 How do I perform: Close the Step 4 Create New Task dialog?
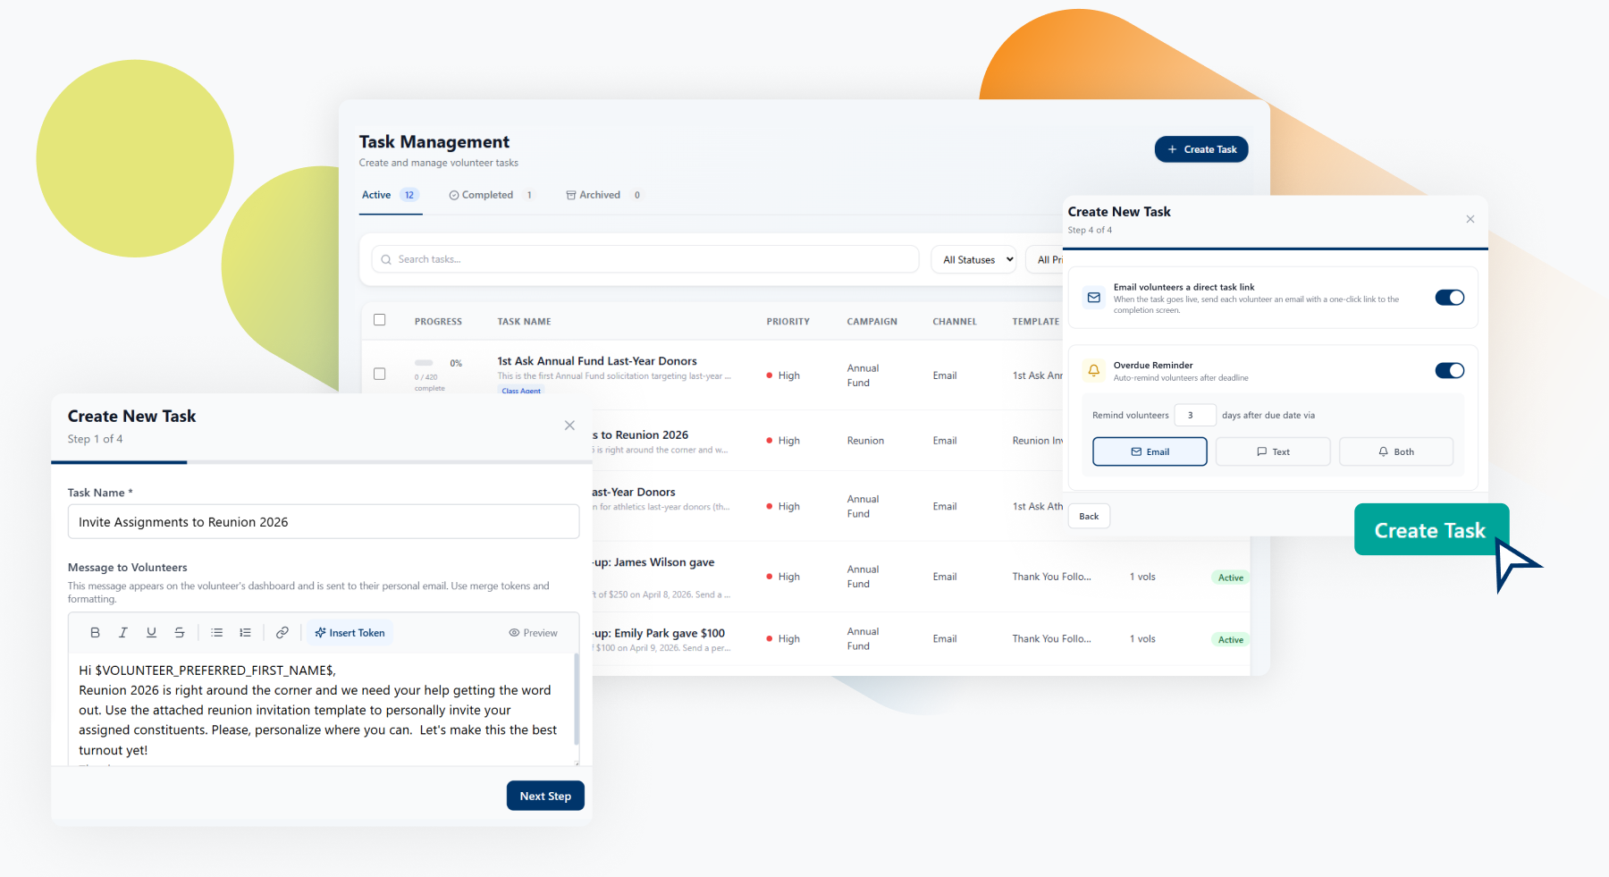click(x=1470, y=219)
